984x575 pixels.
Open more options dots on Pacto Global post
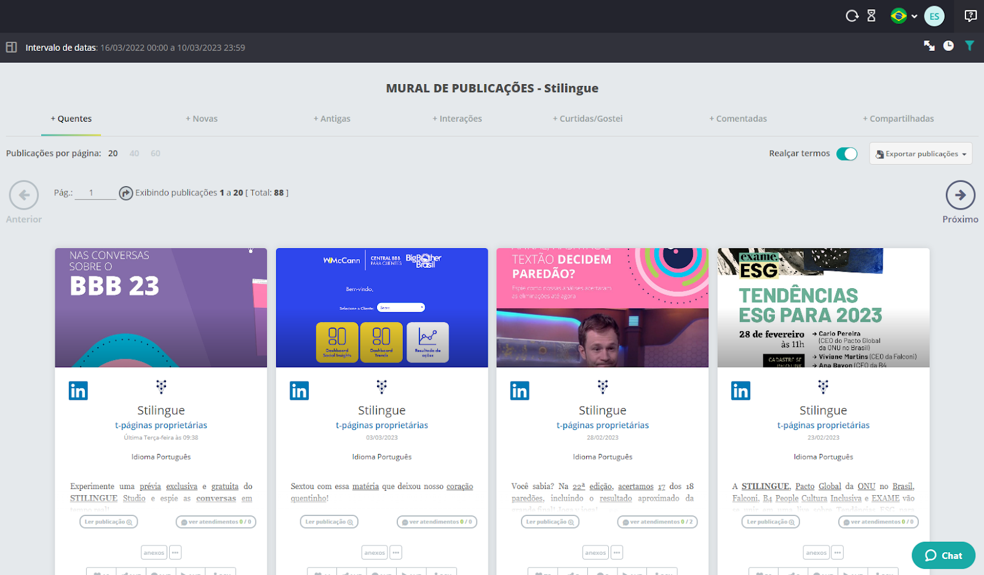click(837, 552)
